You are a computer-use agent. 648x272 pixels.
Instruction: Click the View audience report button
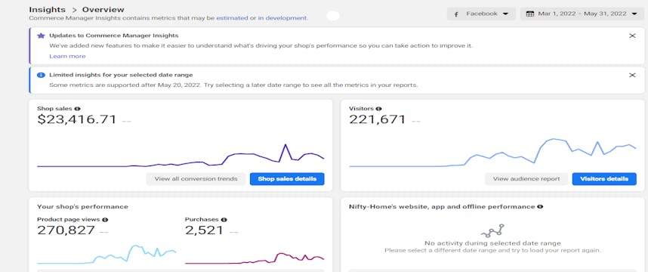[526, 179]
